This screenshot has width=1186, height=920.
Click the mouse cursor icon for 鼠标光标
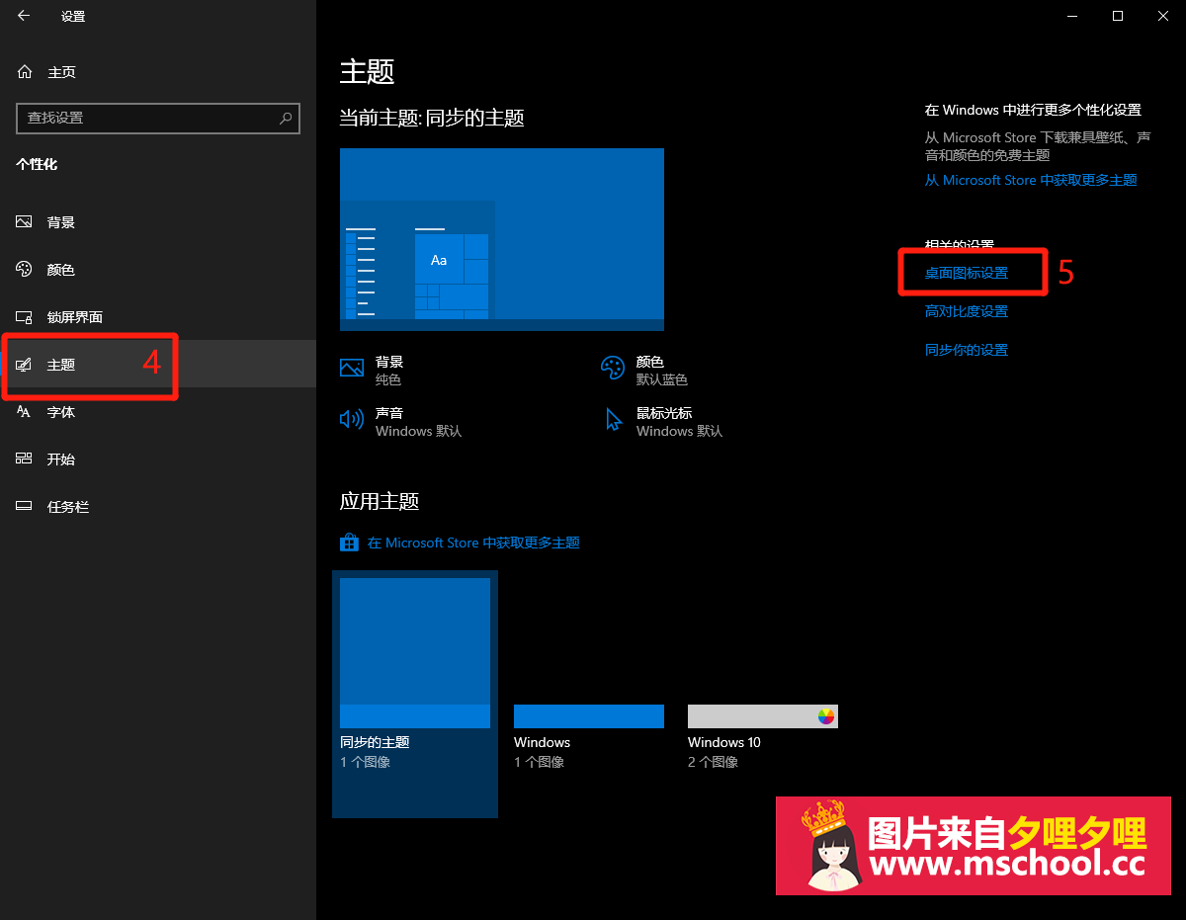point(614,420)
